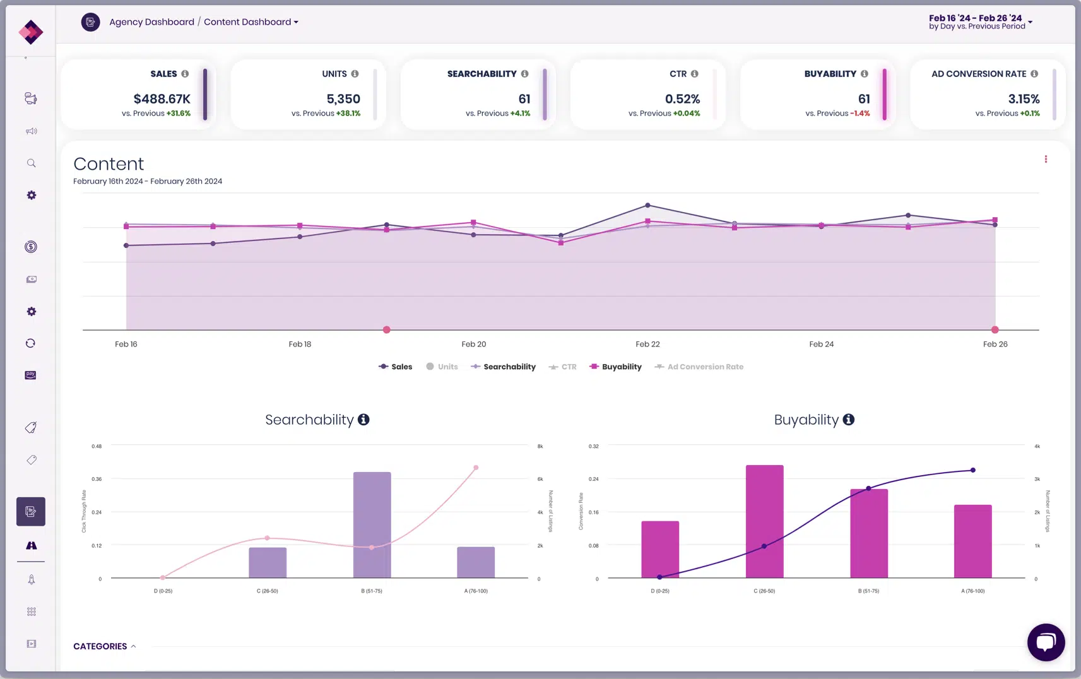
Task: Click the pink marker under Feb 19
Action: [387, 329]
